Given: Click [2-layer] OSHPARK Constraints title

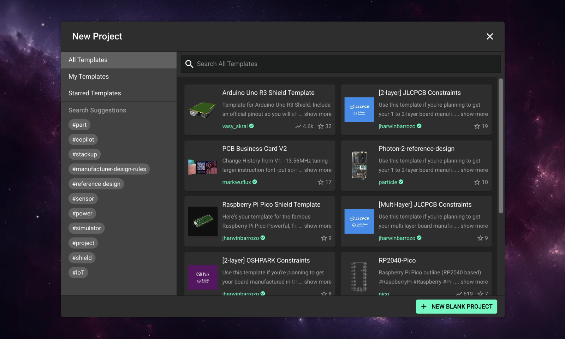Looking at the screenshot, I should click(x=266, y=261).
